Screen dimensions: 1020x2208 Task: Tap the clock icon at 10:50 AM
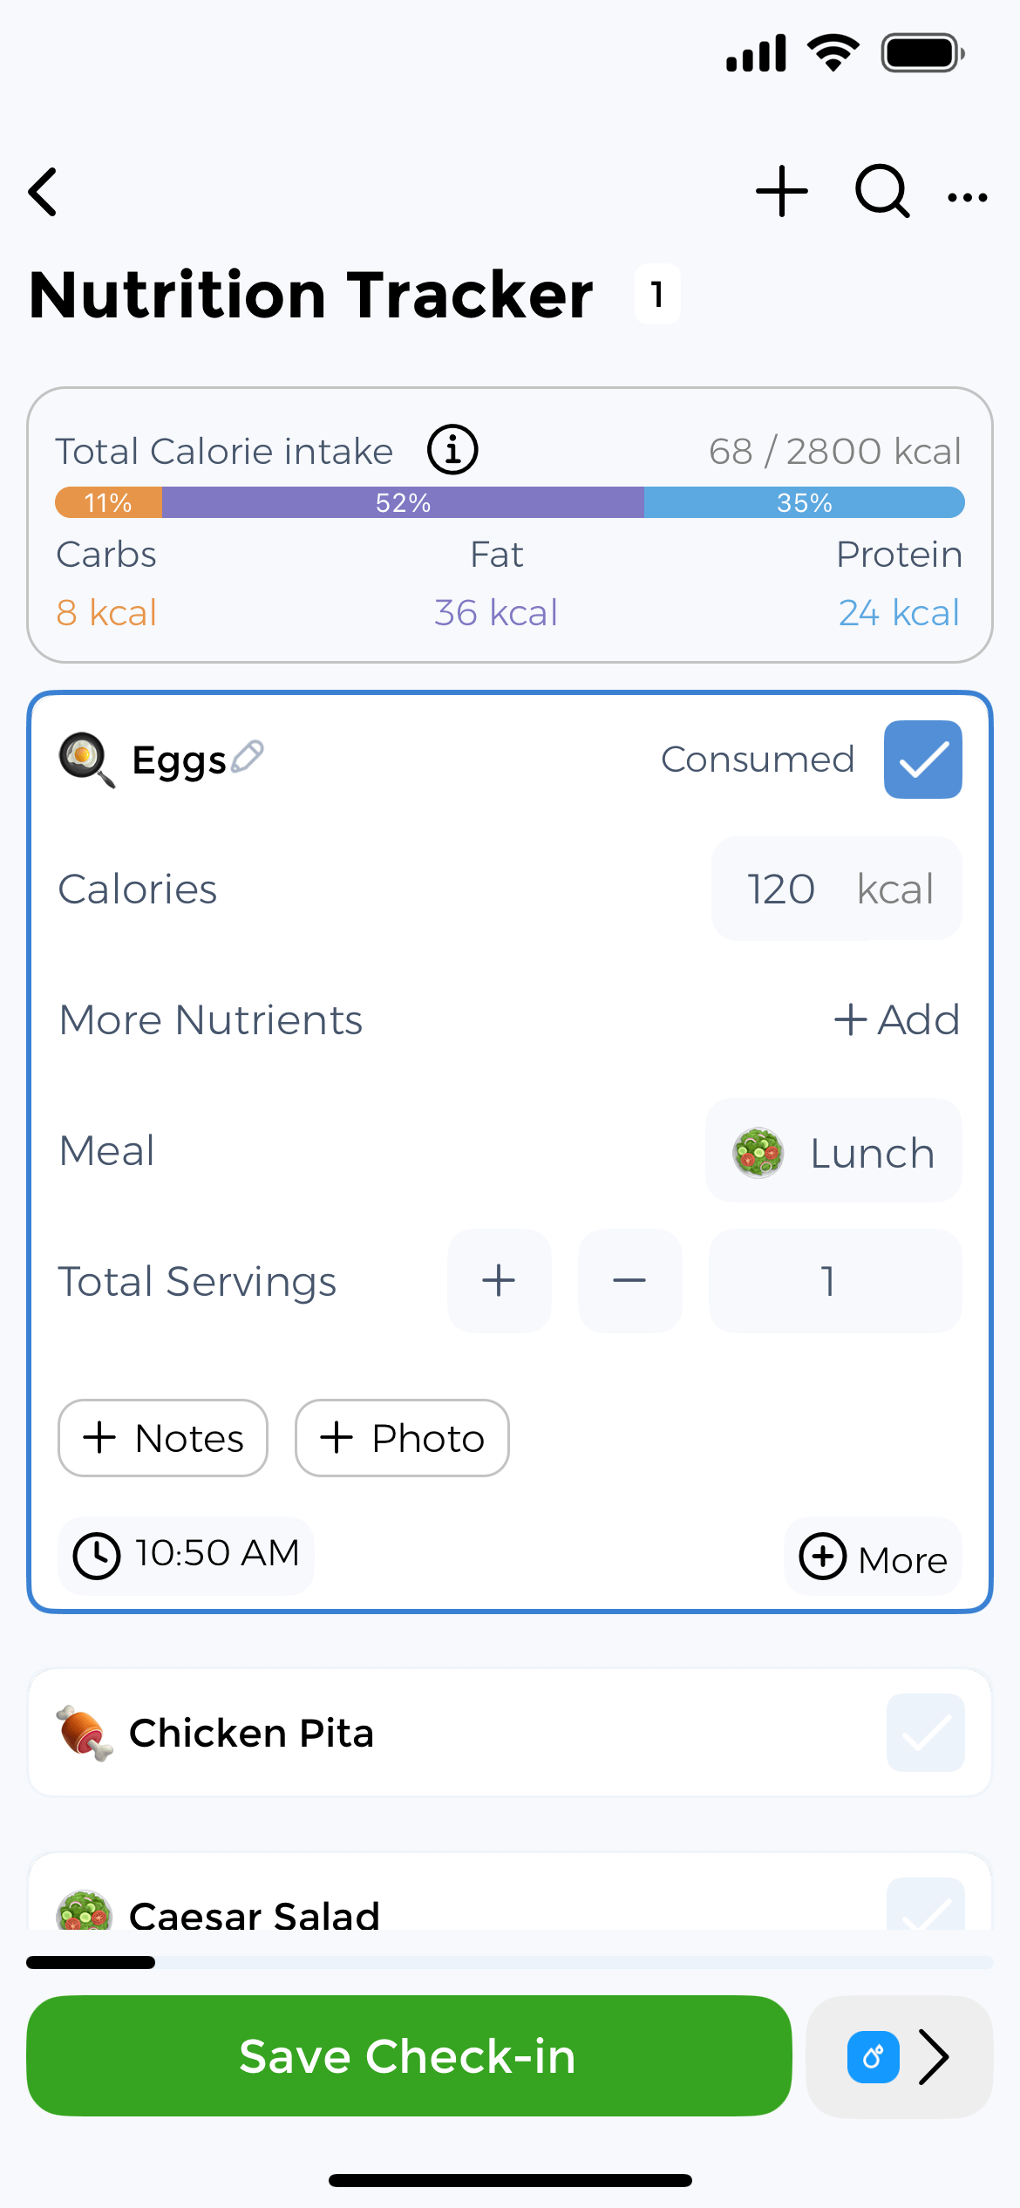pos(96,1557)
